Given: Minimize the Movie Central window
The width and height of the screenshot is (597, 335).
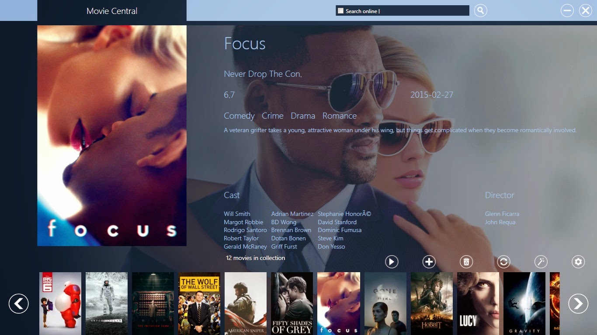Looking at the screenshot, I should 567,10.
